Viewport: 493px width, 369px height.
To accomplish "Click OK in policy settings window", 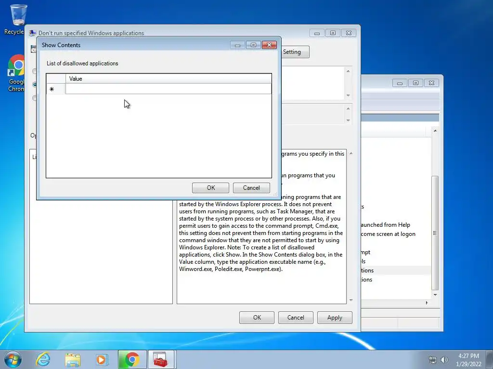I will [x=257, y=318].
